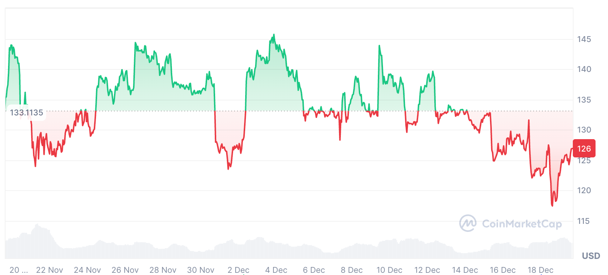
Task: Click the CoinMarketCap logo icon watermark
Action: pyautogui.click(x=468, y=223)
